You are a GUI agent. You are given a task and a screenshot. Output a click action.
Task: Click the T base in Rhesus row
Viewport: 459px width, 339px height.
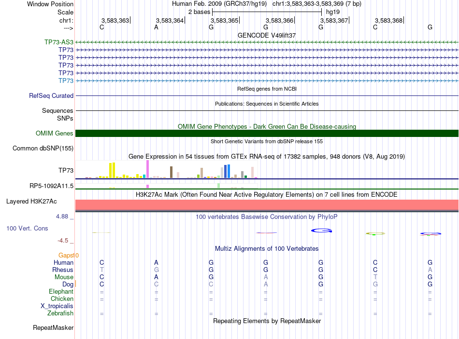(x=101, y=270)
